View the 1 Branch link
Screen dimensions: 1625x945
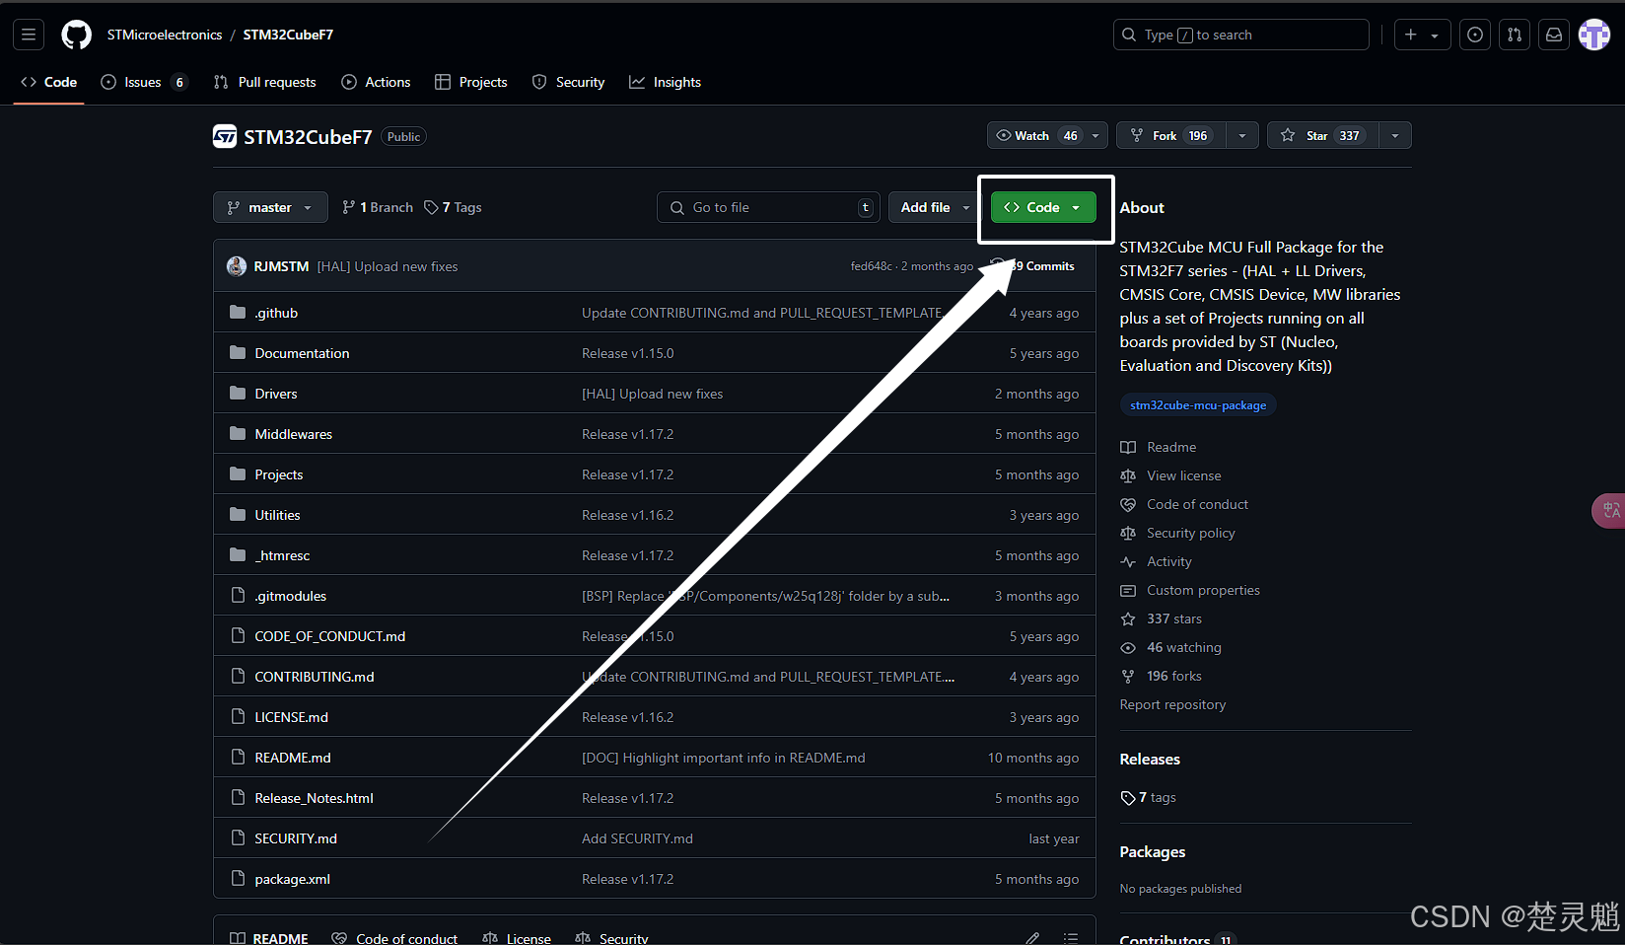click(378, 207)
